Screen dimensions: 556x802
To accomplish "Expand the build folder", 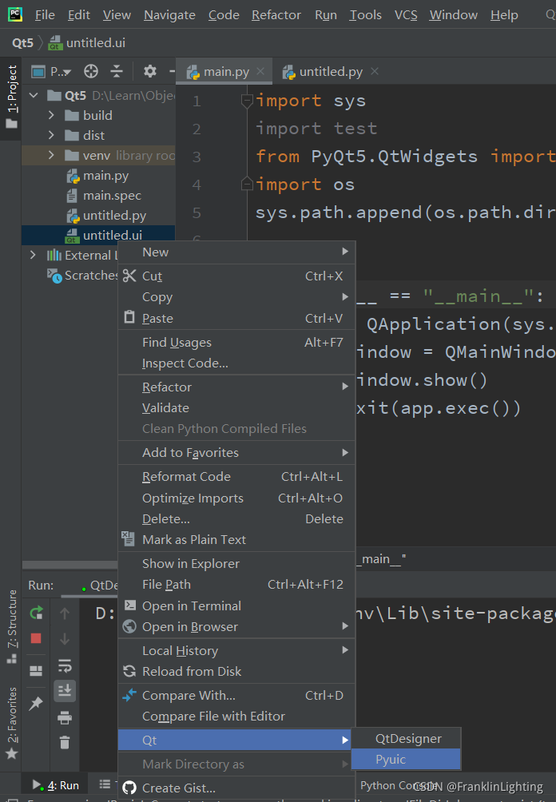I will pyautogui.click(x=51, y=115).
